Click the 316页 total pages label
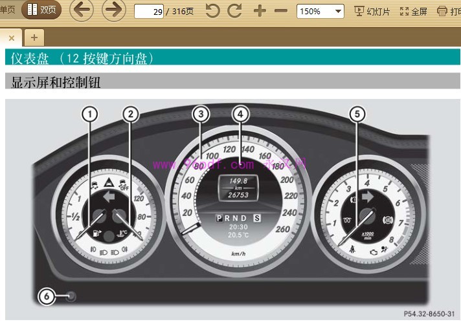The width and height of the screenshot is (461, 324). click(183, 12)
